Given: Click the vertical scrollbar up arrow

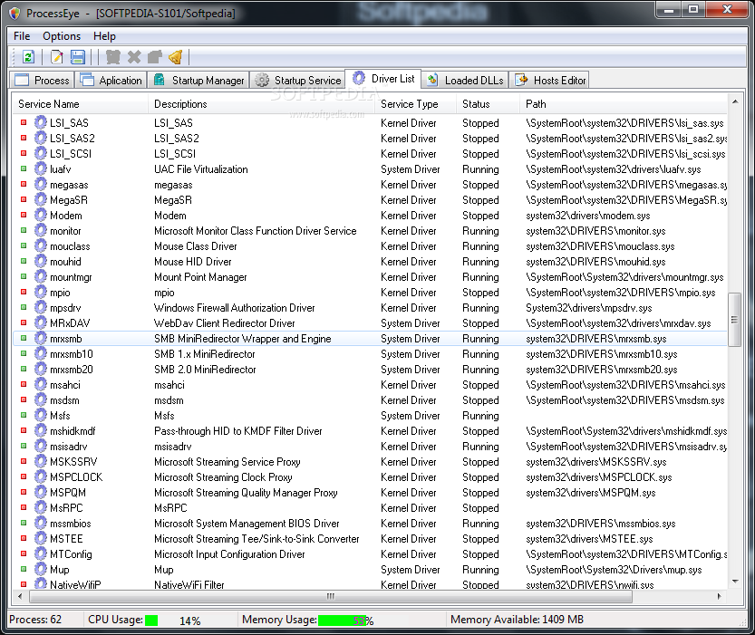Looking at the screenshot, I should coord(735,101).
